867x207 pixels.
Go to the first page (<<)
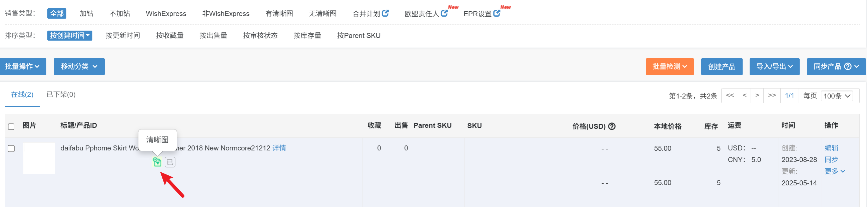[x=730, y=96]
